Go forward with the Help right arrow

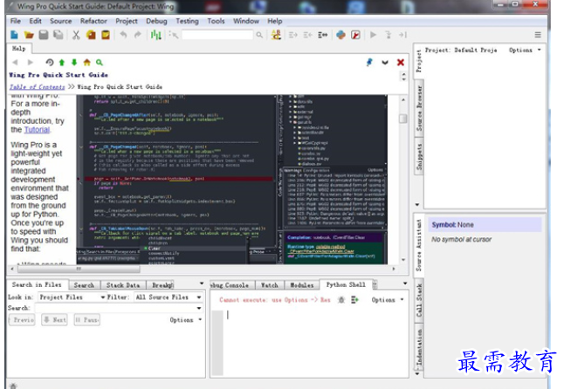click(x=31, y=63)
